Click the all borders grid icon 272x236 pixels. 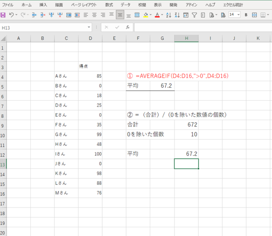[x=255, y=15]
